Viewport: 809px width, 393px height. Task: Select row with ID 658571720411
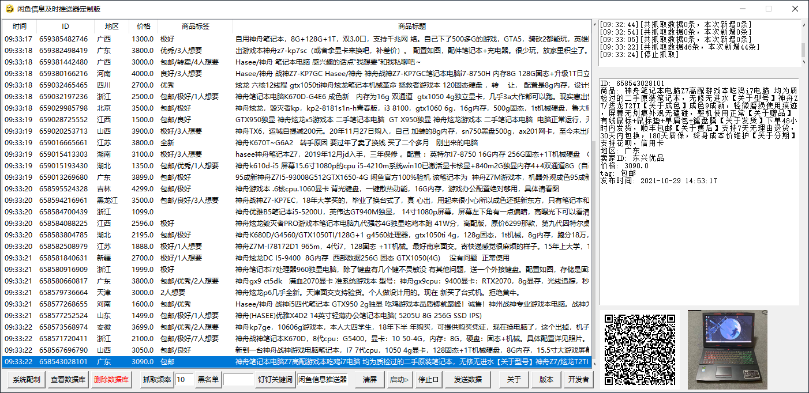coord(297,339)
